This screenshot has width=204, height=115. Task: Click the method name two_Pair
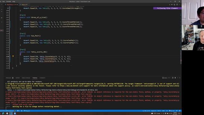tap(36, 36)
